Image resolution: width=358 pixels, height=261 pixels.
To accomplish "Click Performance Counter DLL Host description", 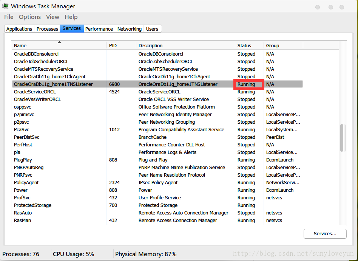I will pos(172,144).
